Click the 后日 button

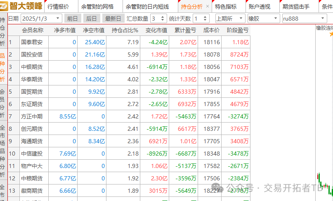click(92, 19)
